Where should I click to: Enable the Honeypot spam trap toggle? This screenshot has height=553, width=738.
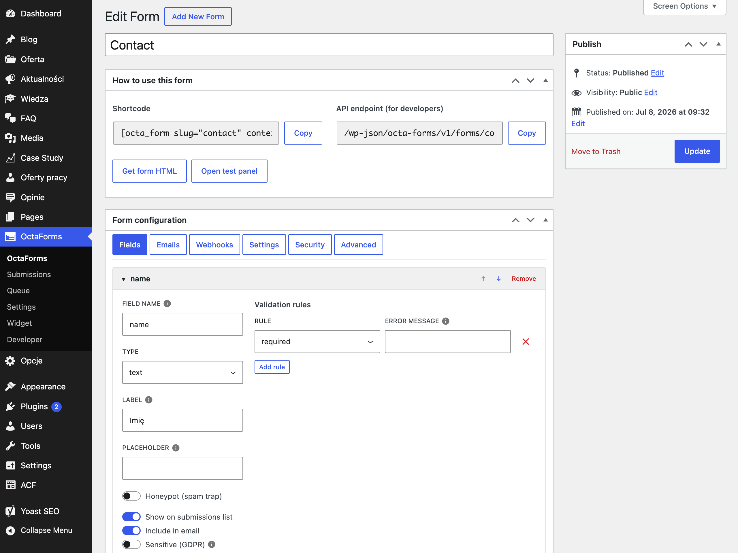(x=131, y=496)
